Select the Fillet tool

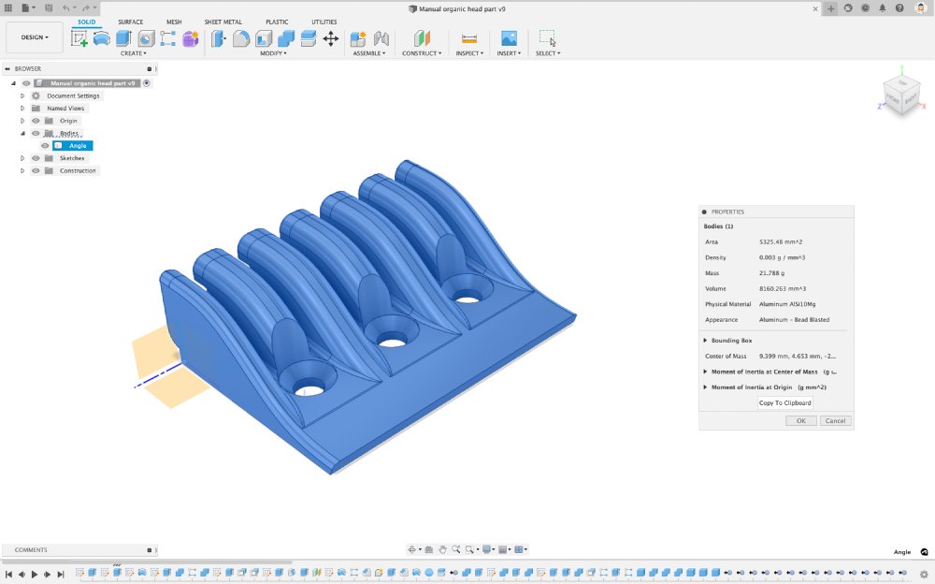(x=241, y=38)
